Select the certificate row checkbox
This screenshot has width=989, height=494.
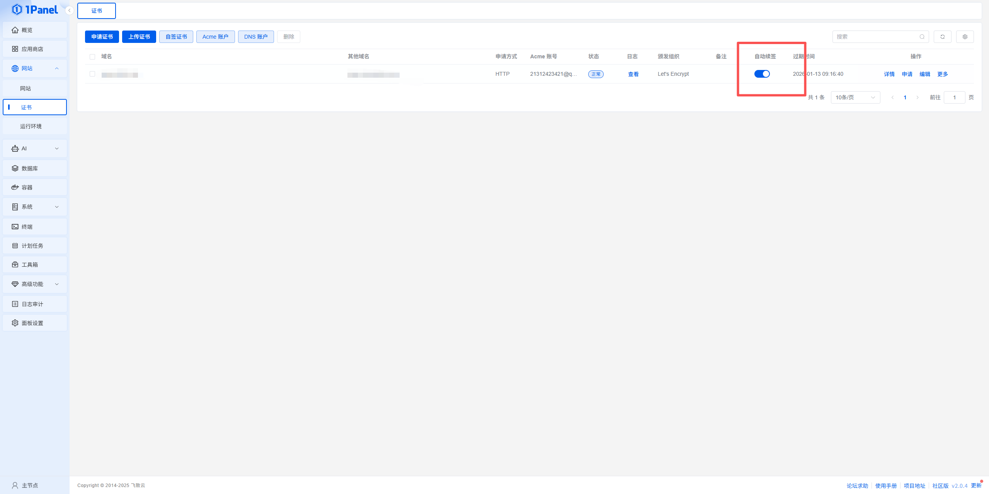pyautogui.click(x=92, y=74)
